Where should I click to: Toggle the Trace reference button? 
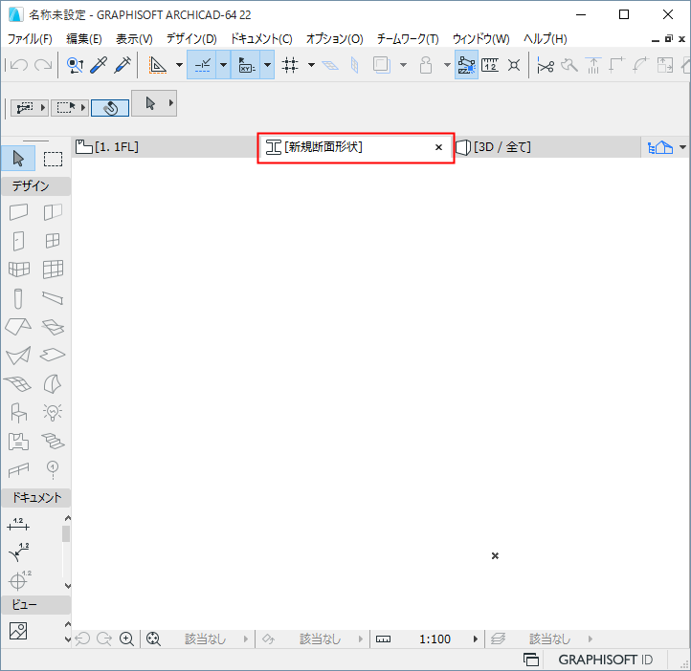[x=382, y=65]
